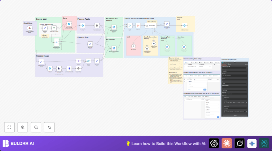Select the Edit Response node
Viewport: 272px width, 151px height.
(x=167, y=24)
